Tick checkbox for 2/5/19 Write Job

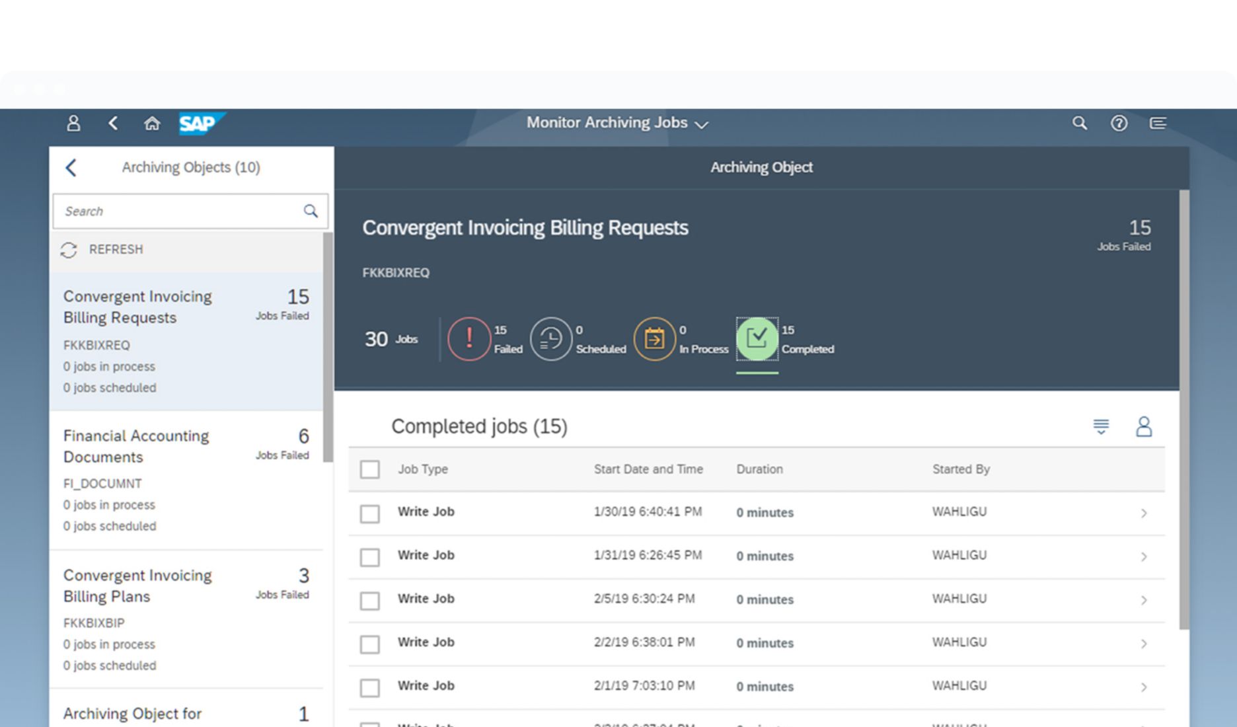tap(370, 601)
